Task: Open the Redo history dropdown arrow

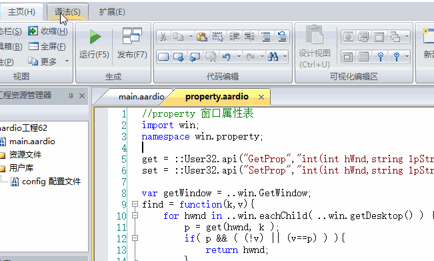Action: tap(262, 57)
